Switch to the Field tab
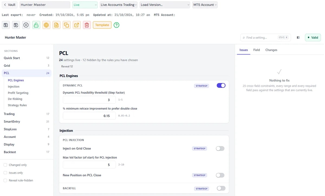The width and height of the screenshot is (325, 196). [256, 50]
